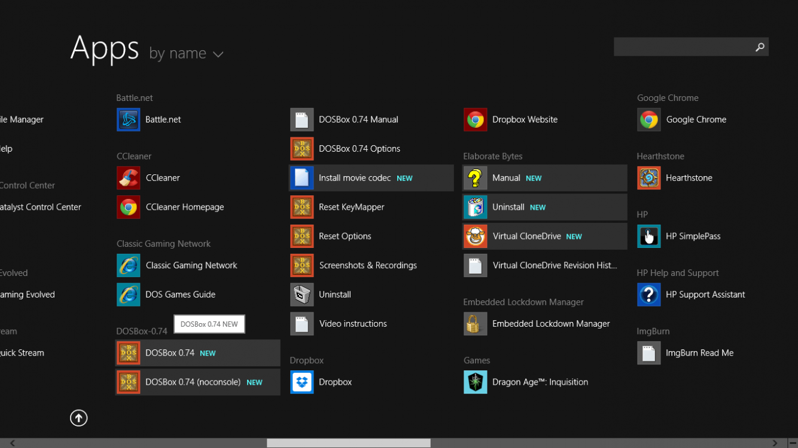This screenshot has width=798, height=448.
Task: Click 'Quick Stream' app label
Action: 22,353
